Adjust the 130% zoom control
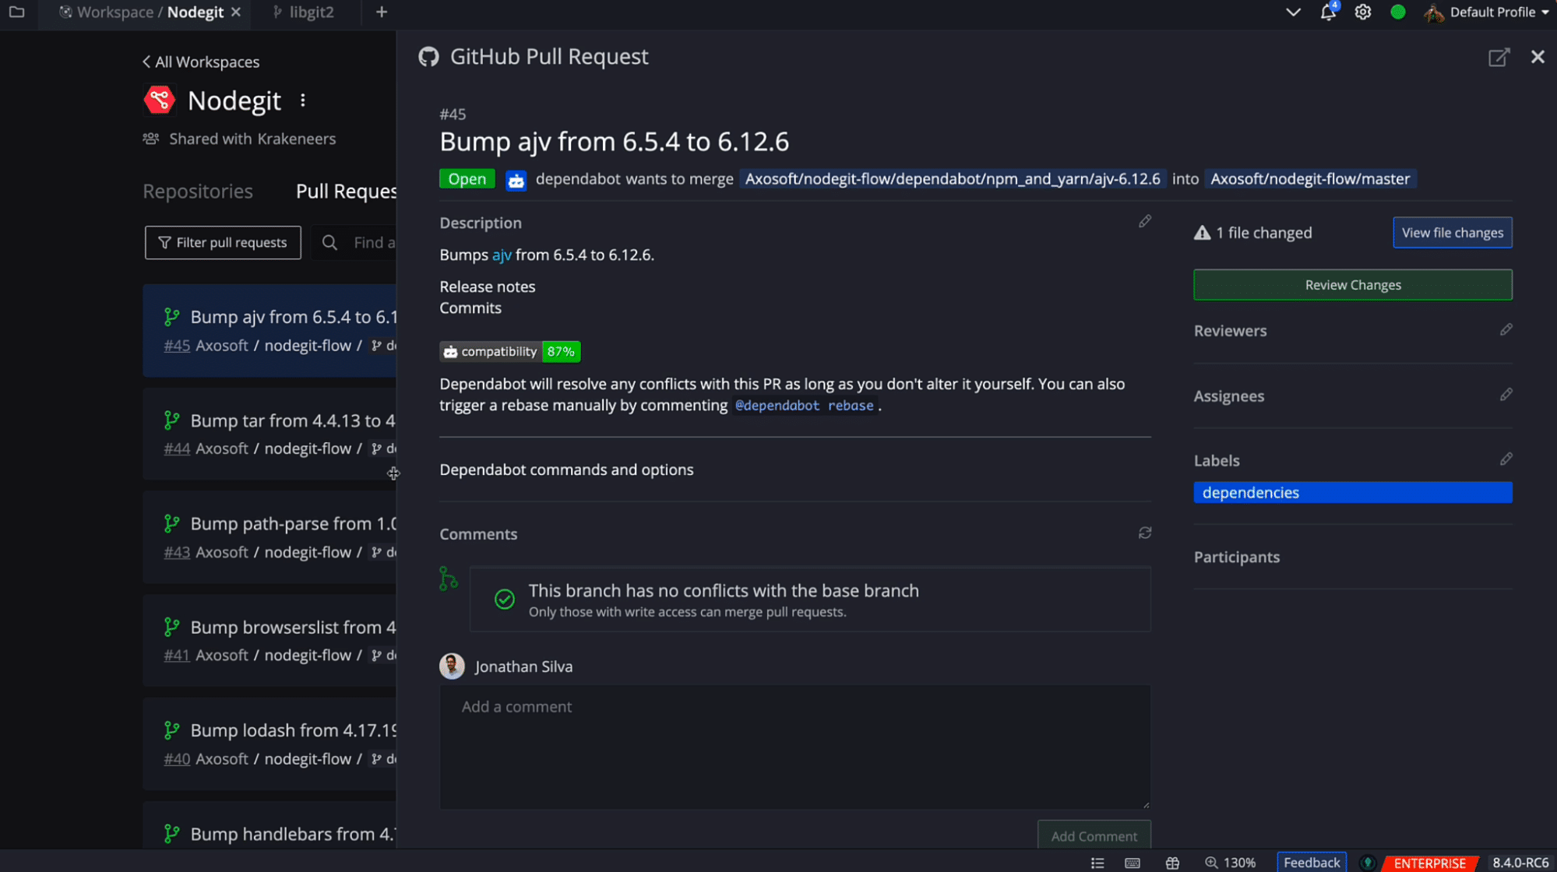The image size is (1557, 872). coord(1231,862)
